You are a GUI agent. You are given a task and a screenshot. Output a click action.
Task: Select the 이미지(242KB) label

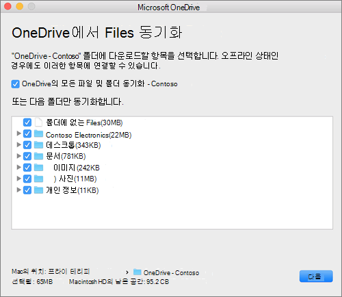click(77, 168)
